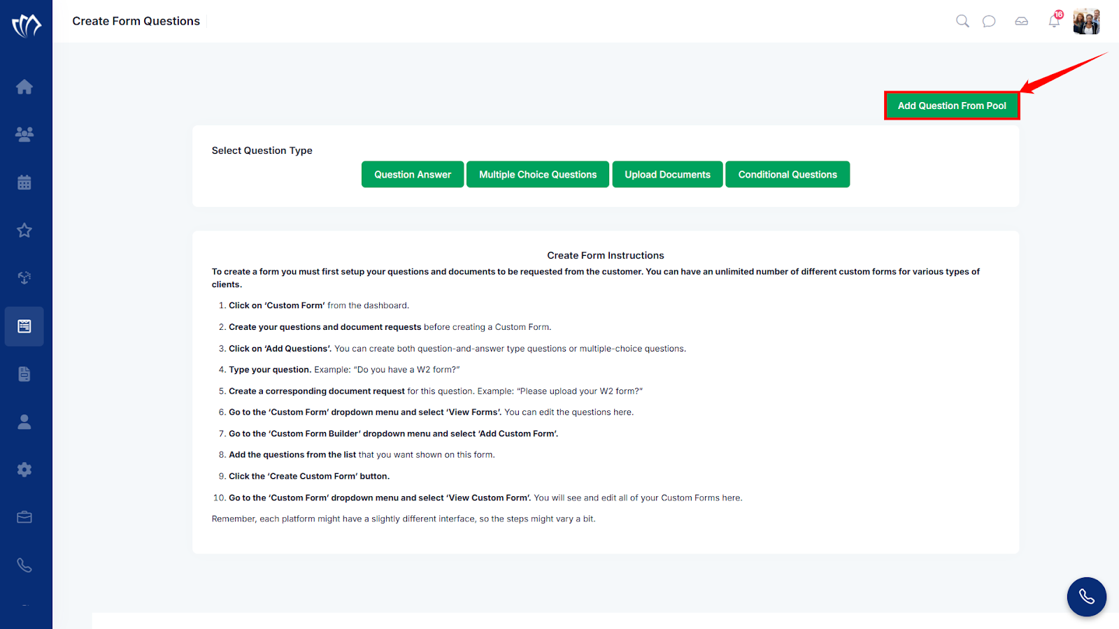Choose the Upload Documents type
The height and width of the screenshot is (629, 1119).
668,175
